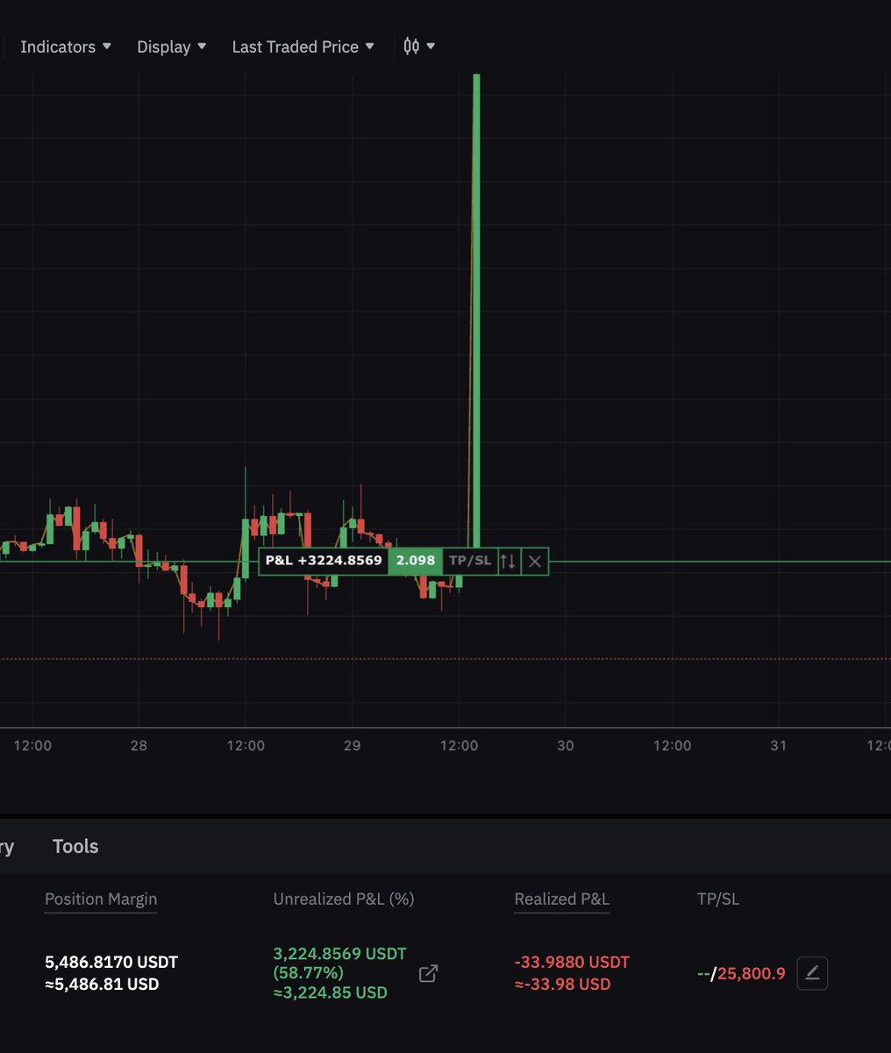Viewport: 891px width, 1053px height.
Task: Click the (58.77%) percentage value
Action: click(x=309, y=973)
